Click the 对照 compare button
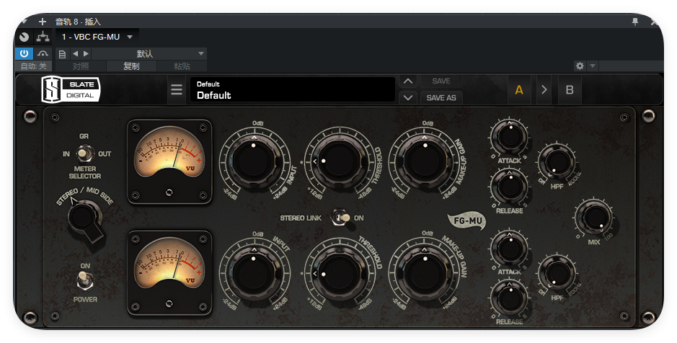Image resolution: width=677 pixels, height=343 pixels. pyautogui.click(x=81, y=66)
